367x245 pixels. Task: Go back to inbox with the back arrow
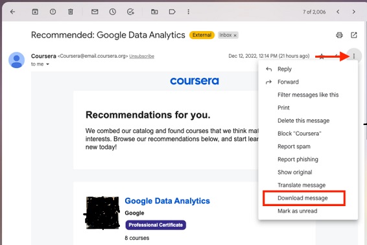pyautogui.click(x=12, y=12)
